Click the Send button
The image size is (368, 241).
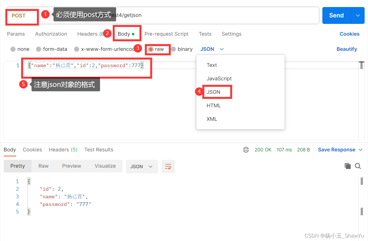[336, 15]
